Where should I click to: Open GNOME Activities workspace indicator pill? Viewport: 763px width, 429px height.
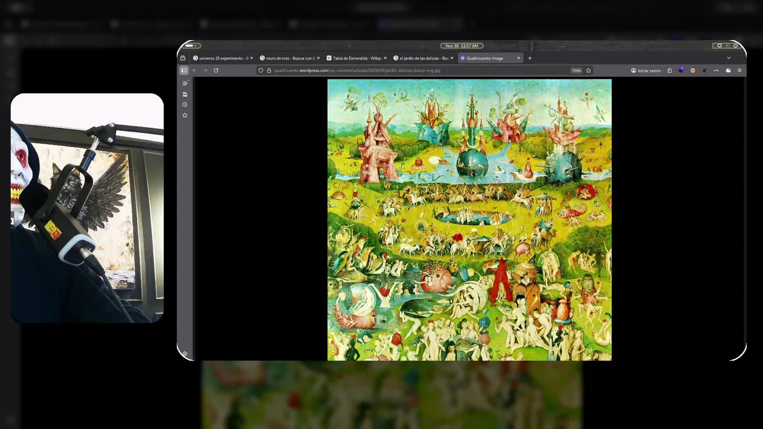(190, 45)
